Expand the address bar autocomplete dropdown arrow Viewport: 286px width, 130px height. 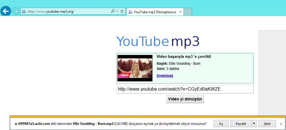(x=117, y=12)
